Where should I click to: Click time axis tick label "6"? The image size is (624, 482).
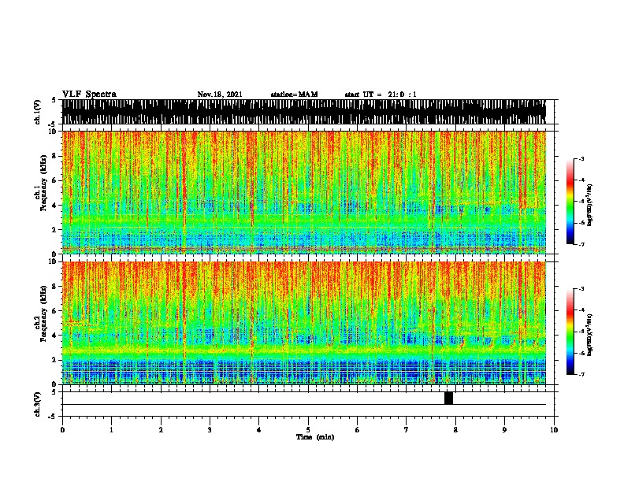[358, 429]
